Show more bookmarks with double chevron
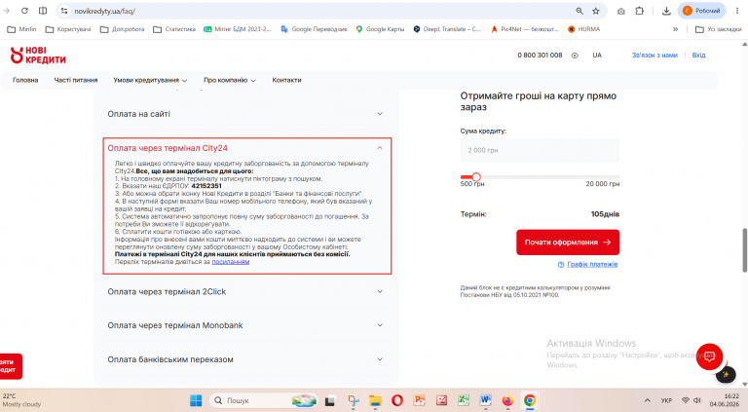748x412 pixels. click(x=676, y=29)
